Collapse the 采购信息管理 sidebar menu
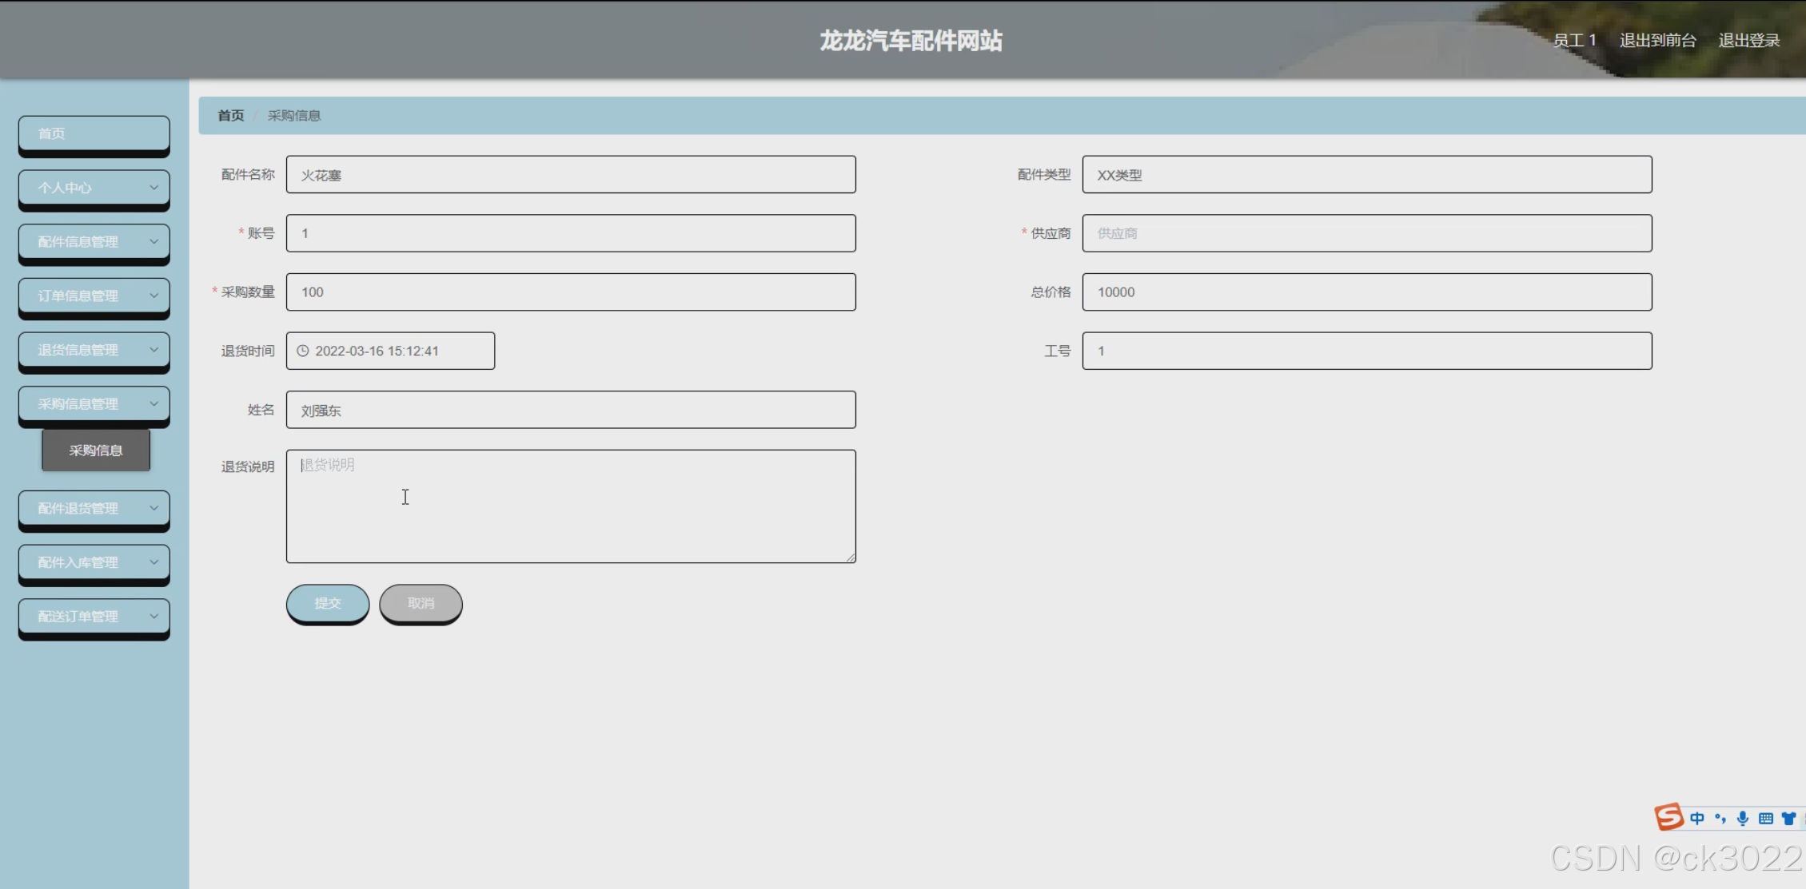Viewport: 1806px width, 889px height. tap(94, 404)
